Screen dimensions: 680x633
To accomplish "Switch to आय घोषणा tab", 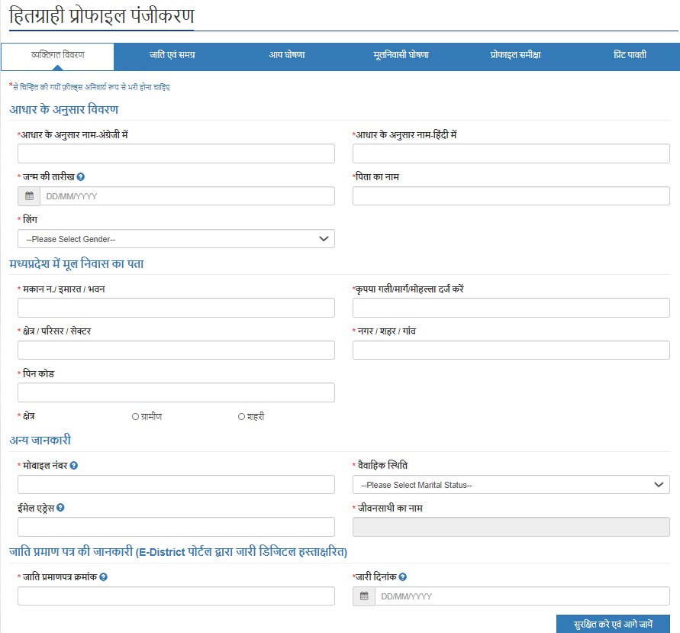I will (x=287, y=56).
